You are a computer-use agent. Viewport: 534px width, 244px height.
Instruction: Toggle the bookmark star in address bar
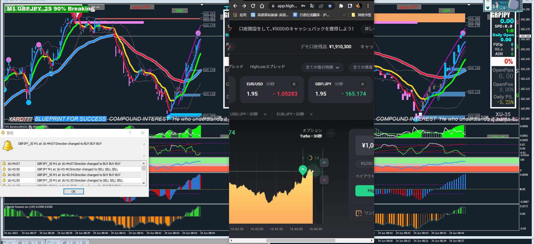(x=330, y=6)
